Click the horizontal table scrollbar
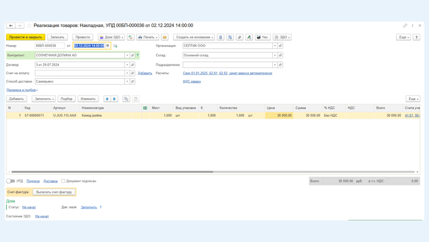This screenshot has height=242, width=429. [x=112, y=172]
